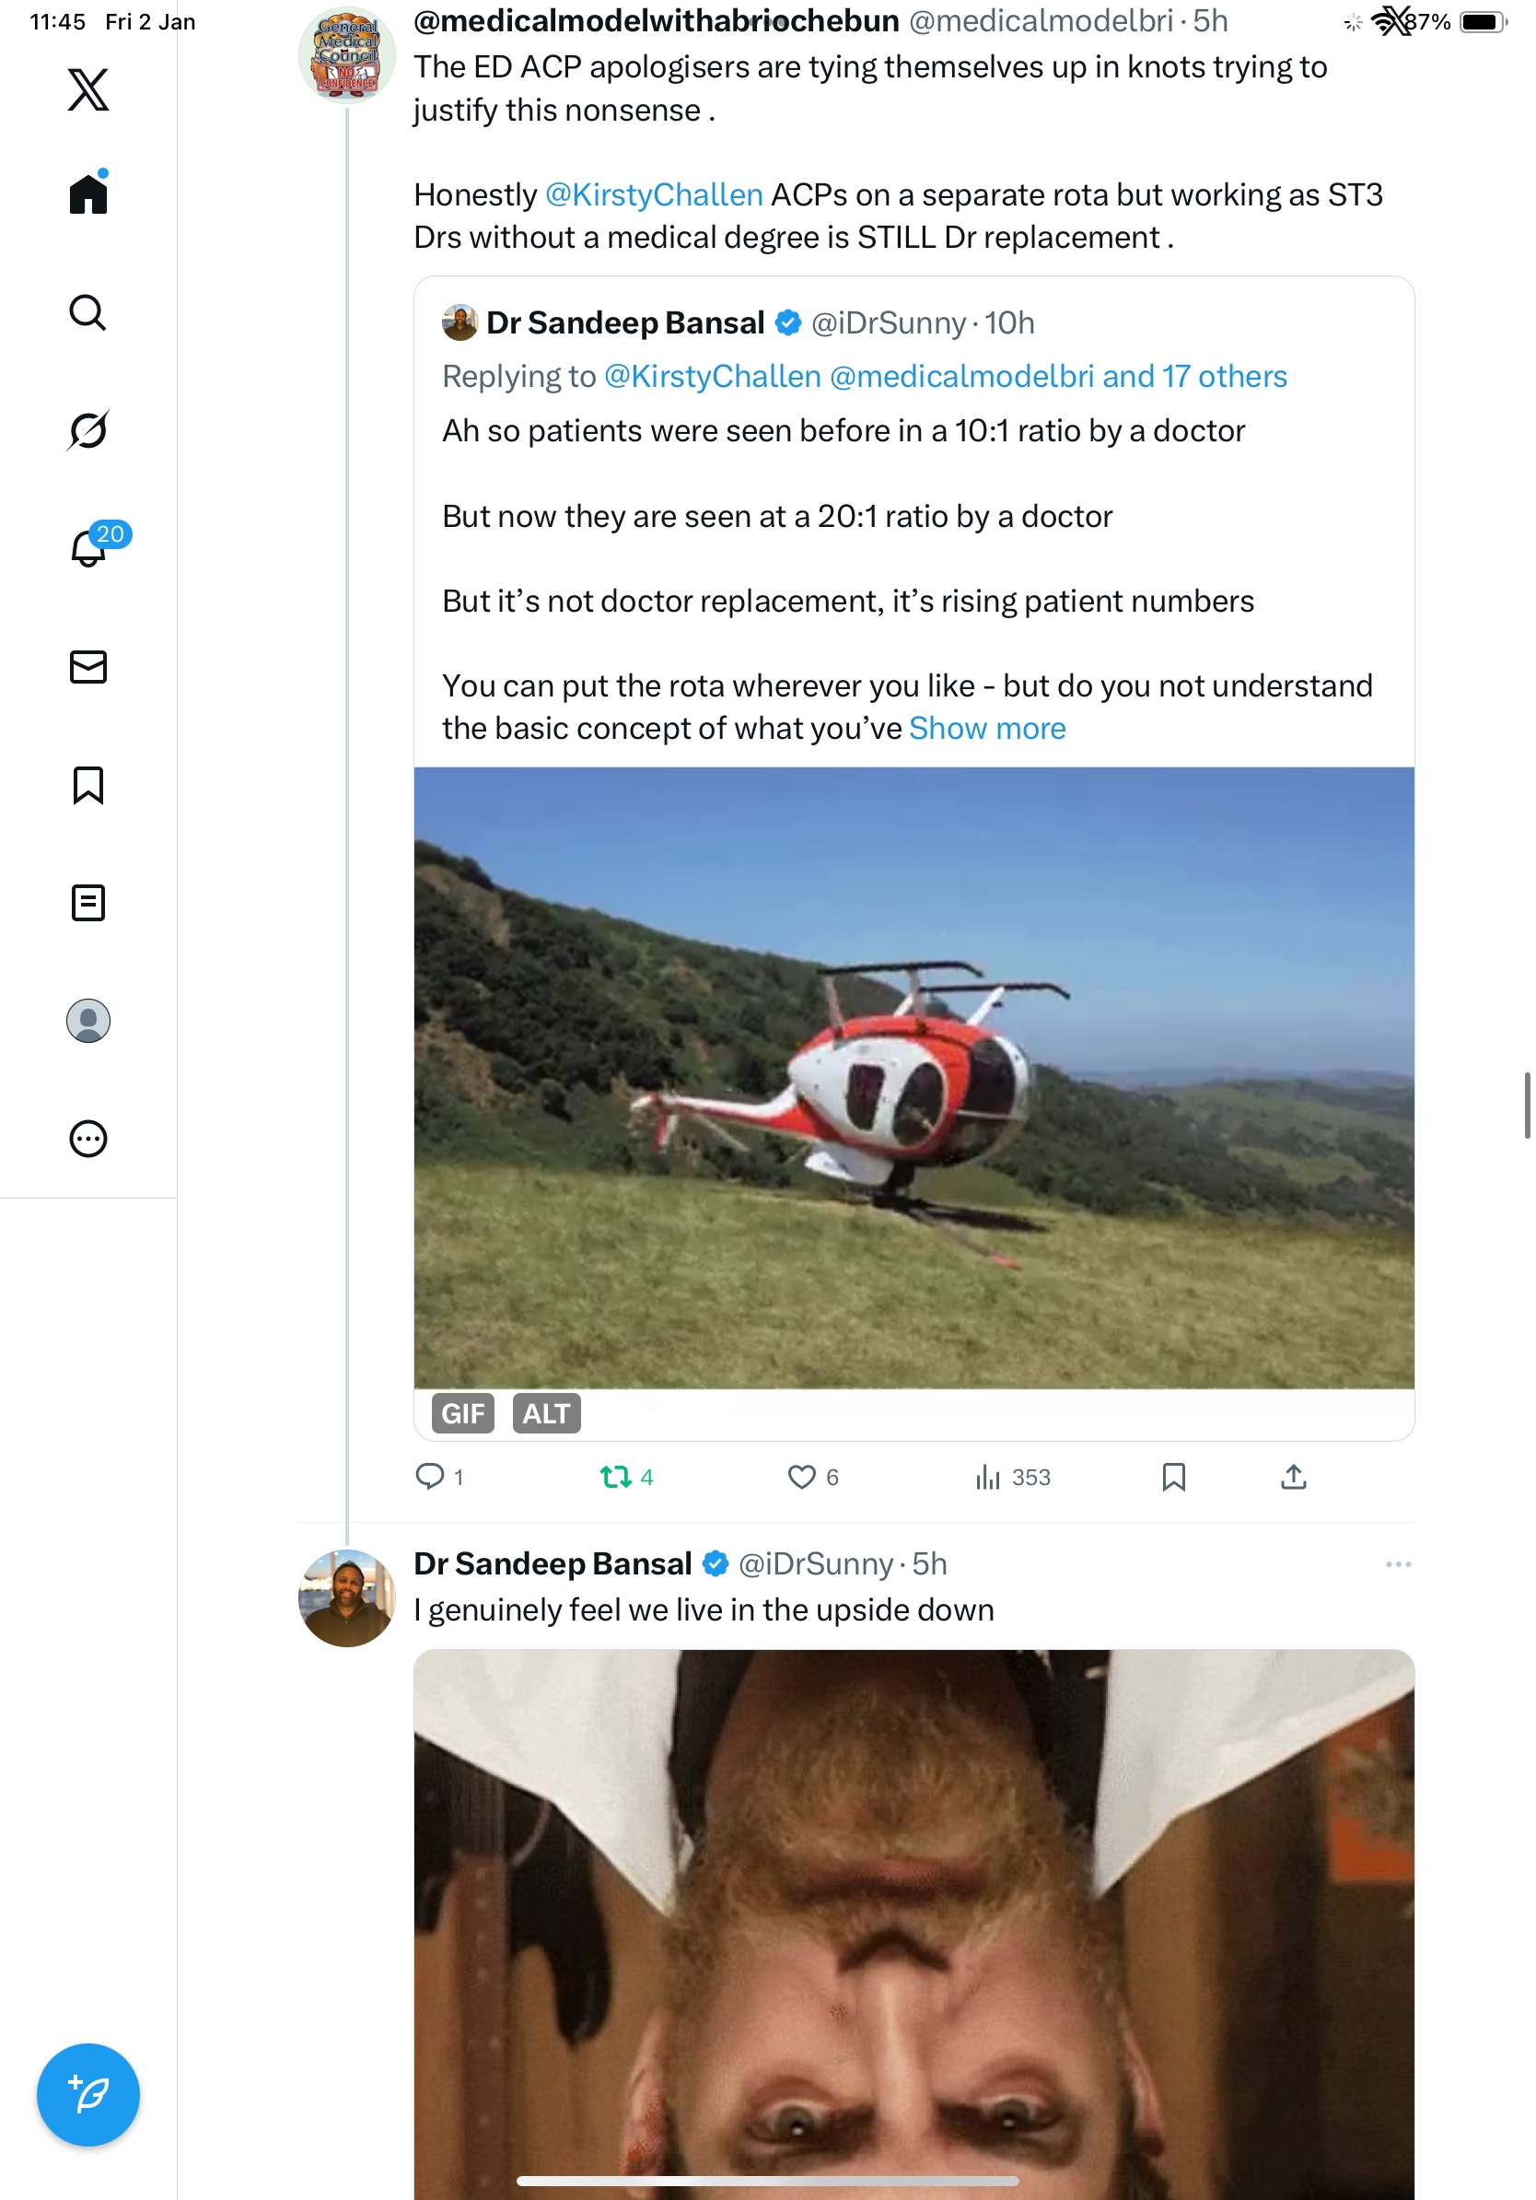Undo the repost with count 4
1536x2200 pixels.
616,1477
